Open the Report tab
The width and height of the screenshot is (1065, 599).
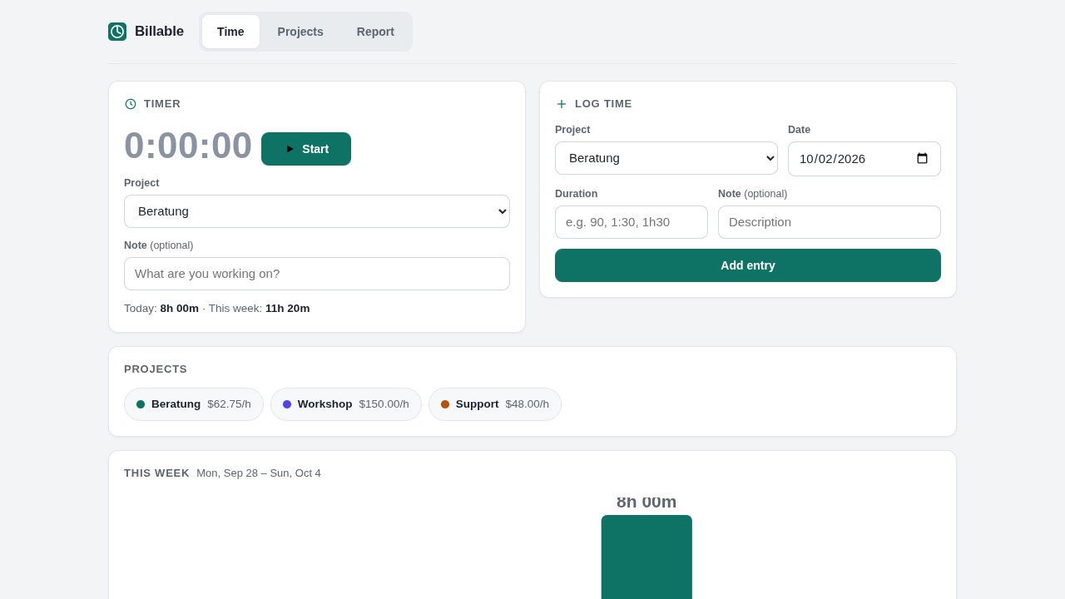pyautogui.click(x=375, y=32)
